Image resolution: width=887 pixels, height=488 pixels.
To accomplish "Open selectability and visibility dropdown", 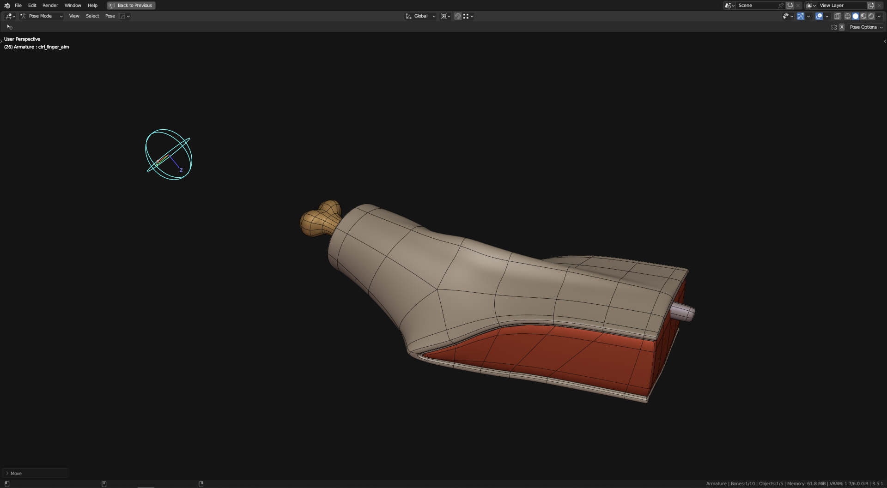I will [x=788, y=16].
